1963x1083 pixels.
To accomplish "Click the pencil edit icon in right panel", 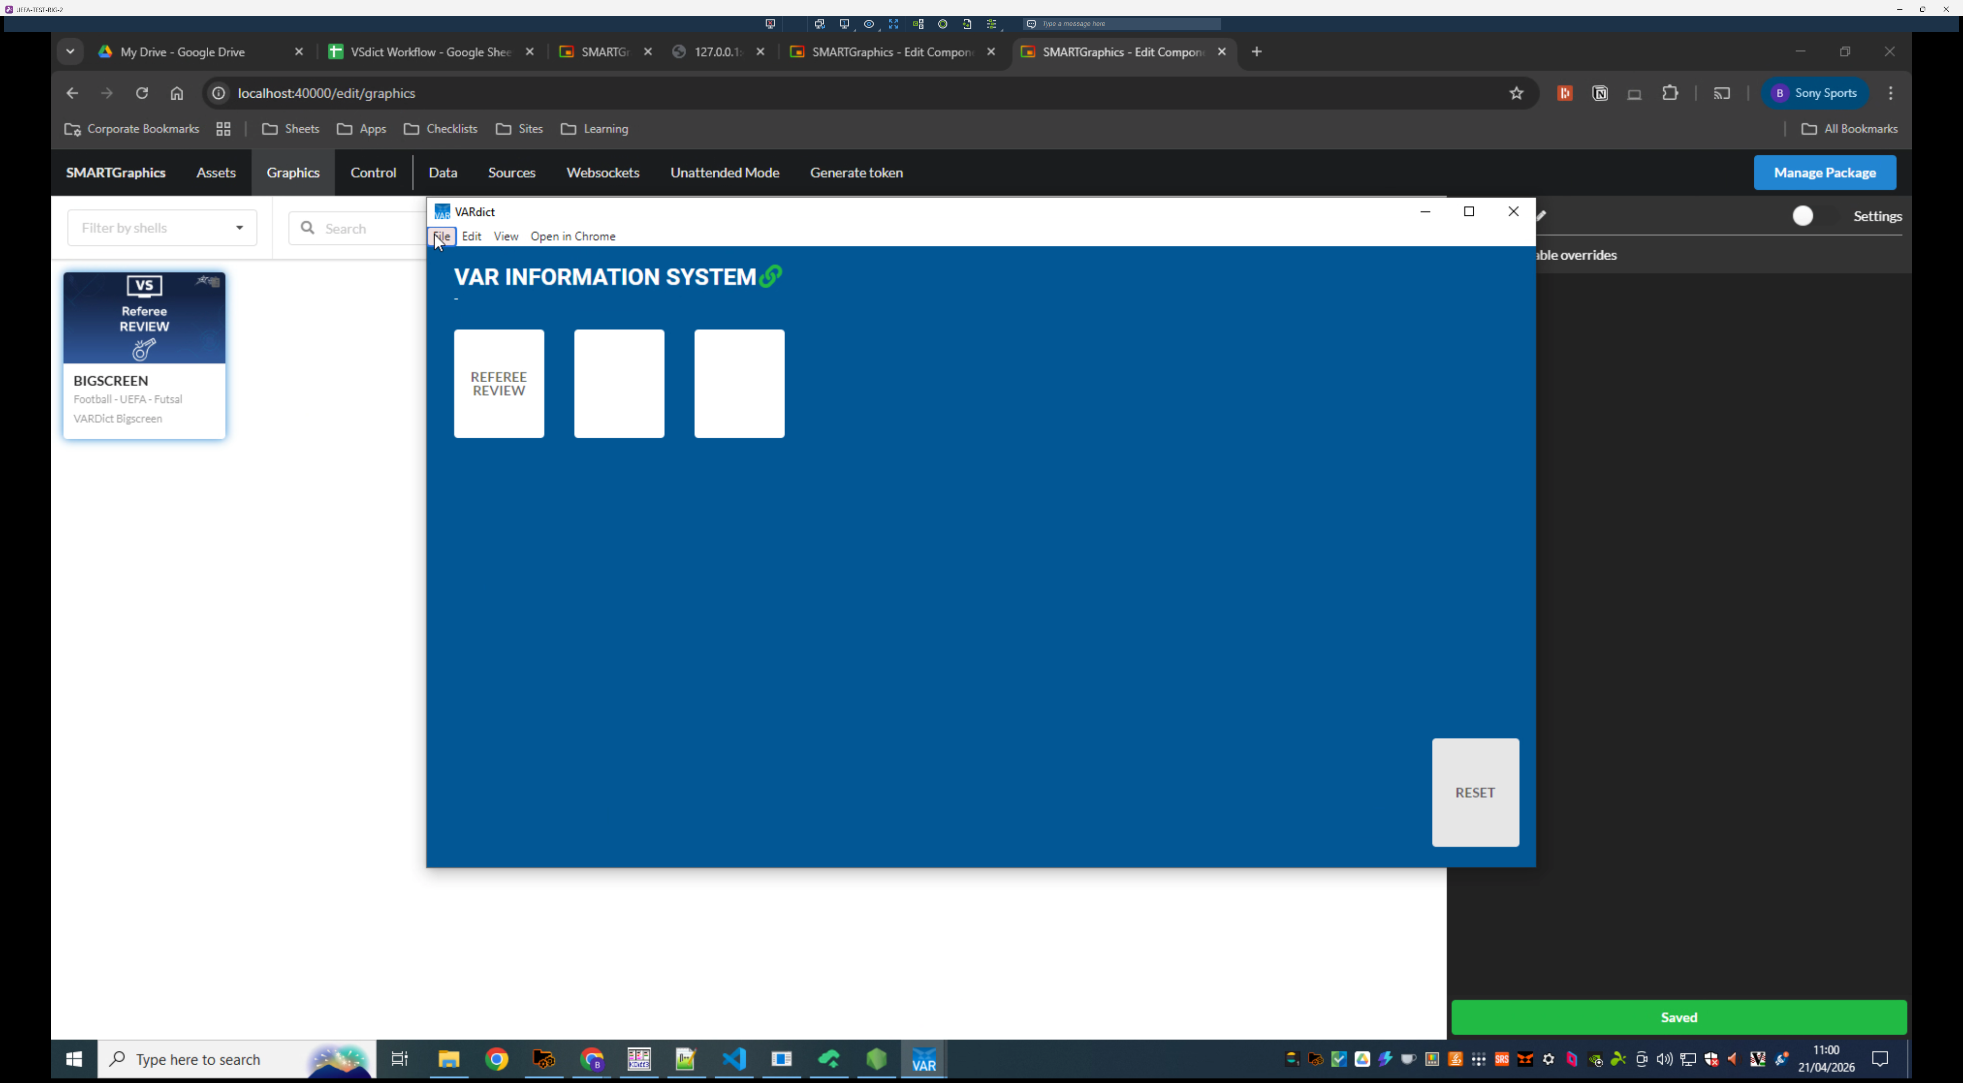I will coord(1541,216).
